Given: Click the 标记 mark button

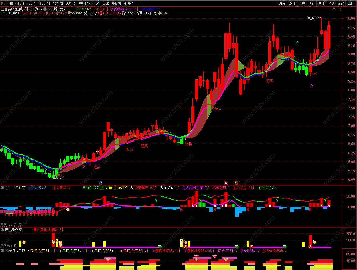Looking at the screenshot, I should (340, 3).
